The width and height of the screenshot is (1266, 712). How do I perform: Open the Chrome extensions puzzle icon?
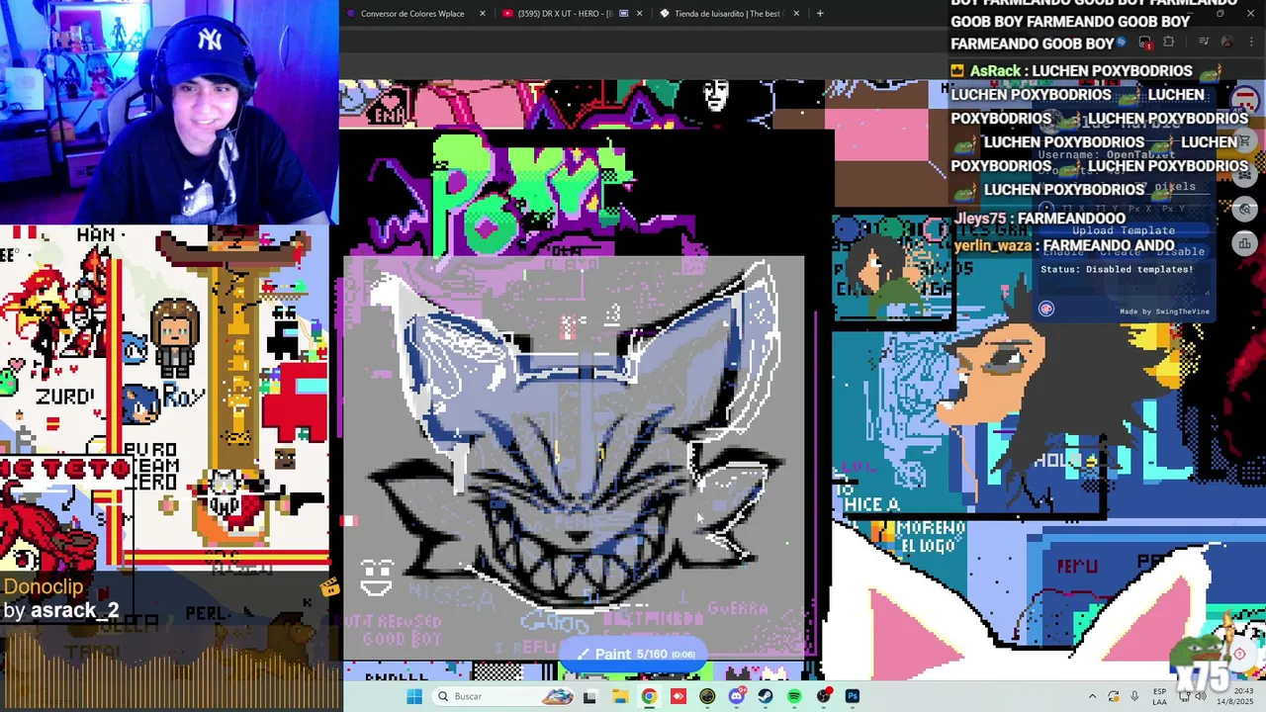pos(1169,43)
